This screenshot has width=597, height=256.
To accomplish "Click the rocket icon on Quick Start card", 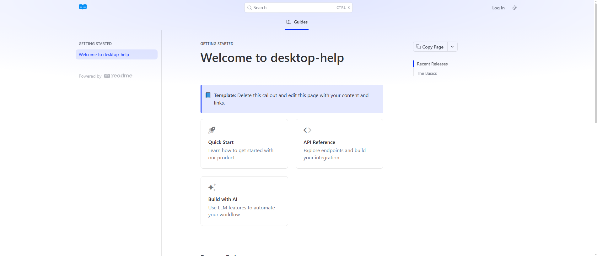I will [x=212, y=130].
